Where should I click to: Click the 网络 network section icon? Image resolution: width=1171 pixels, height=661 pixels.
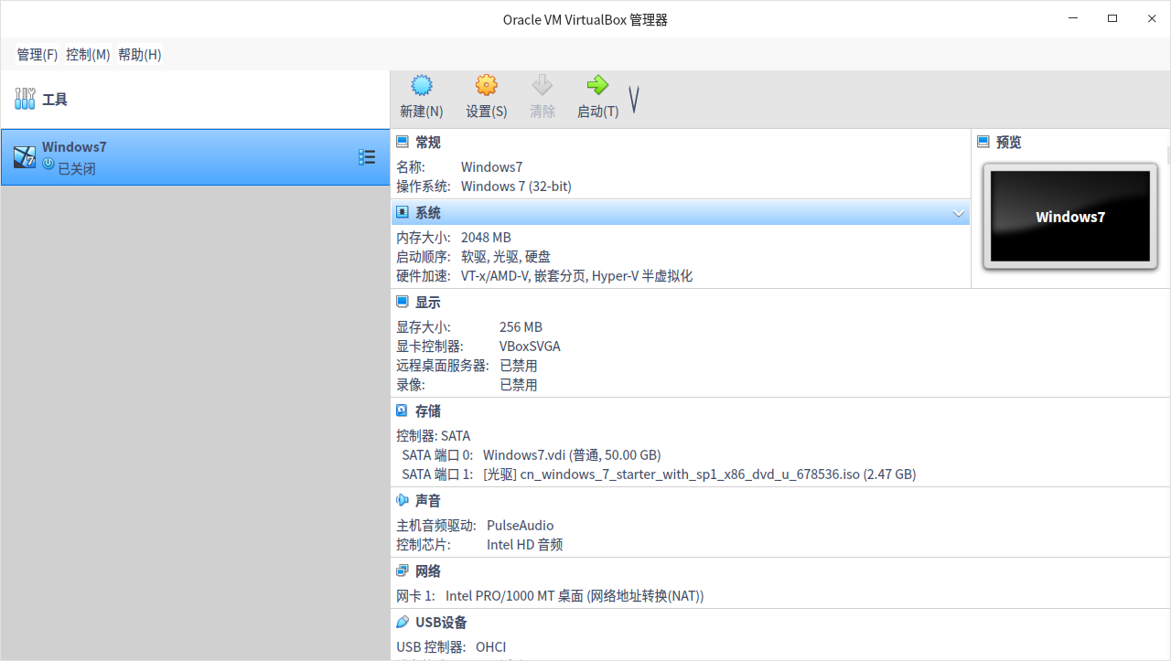point(403,570)
